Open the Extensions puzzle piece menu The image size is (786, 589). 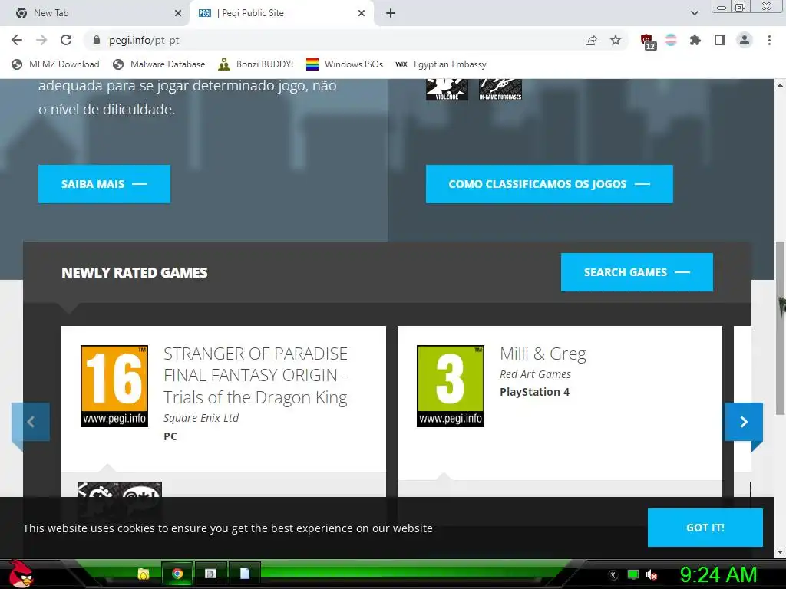pos(695,40)
